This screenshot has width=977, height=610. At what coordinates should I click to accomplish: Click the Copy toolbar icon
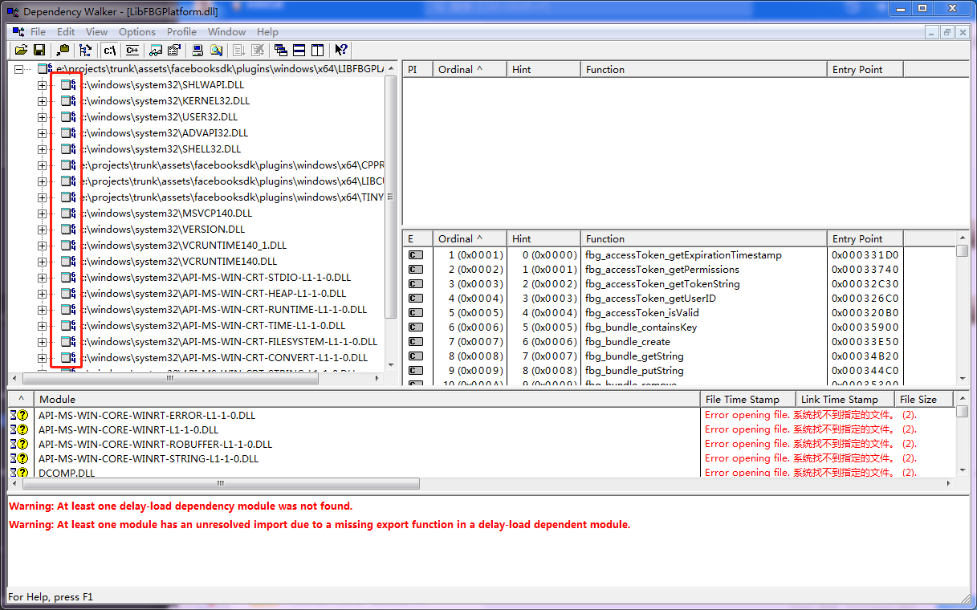coord(63,50)
